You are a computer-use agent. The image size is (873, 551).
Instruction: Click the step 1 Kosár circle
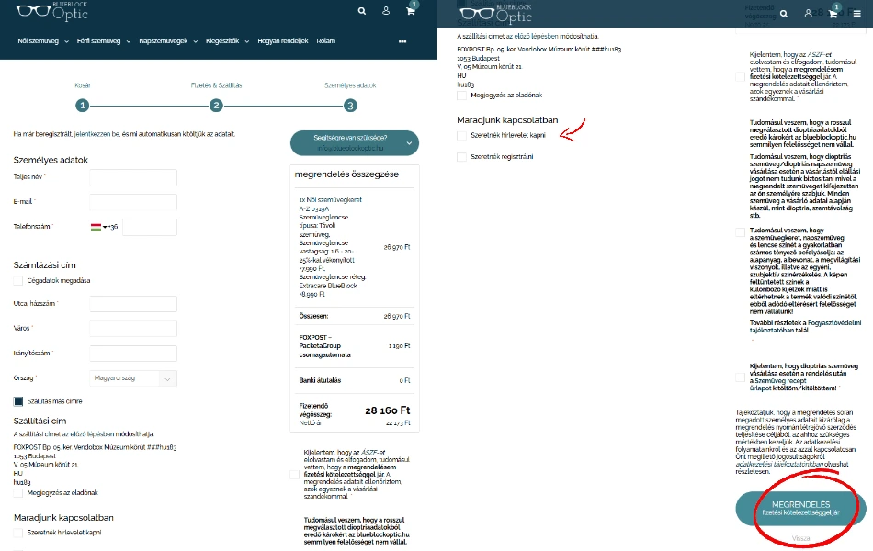click(83, 106)
